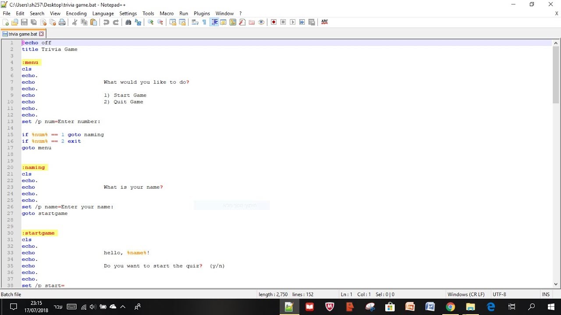Click UTF-8 encoding in status bar
The width and height of the screenshot is (561, 315).
pos(499,294)
